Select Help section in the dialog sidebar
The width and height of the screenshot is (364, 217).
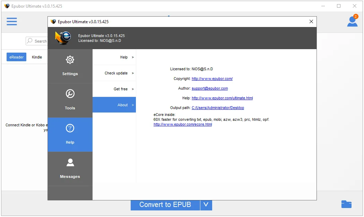pos(70,135)
